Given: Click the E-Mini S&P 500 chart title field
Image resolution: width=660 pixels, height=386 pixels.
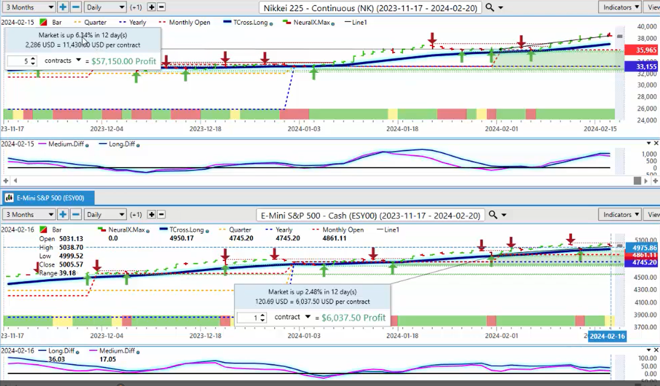Looking at the screenshot, I should pyautogui.click(x=371, y=215).
